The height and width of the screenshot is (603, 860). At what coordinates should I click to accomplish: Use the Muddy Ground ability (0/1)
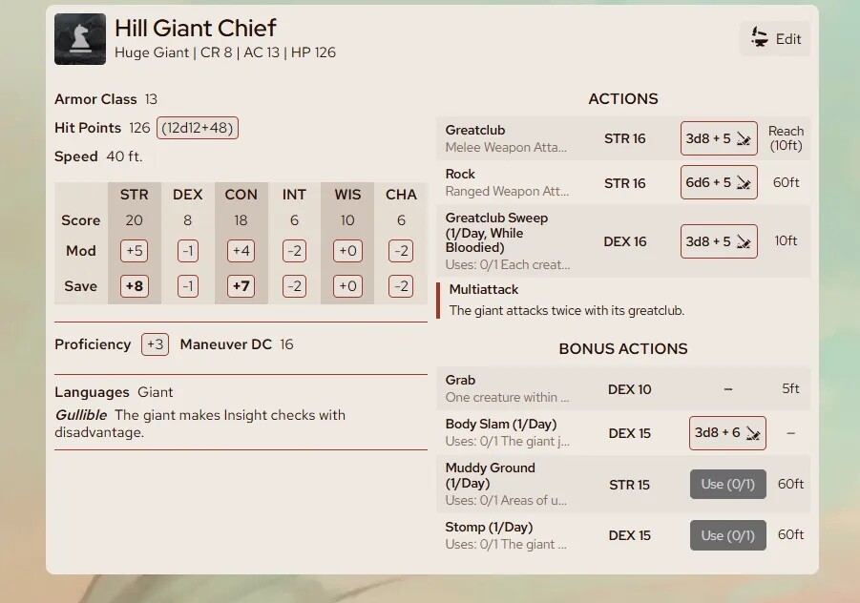[x=727, y=485]
